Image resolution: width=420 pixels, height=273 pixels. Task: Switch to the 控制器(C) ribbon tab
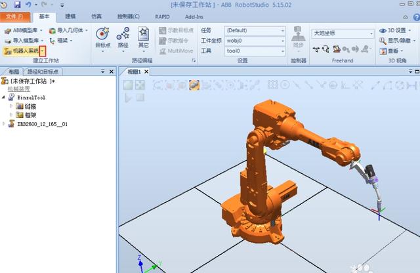(x=129, y=16)
